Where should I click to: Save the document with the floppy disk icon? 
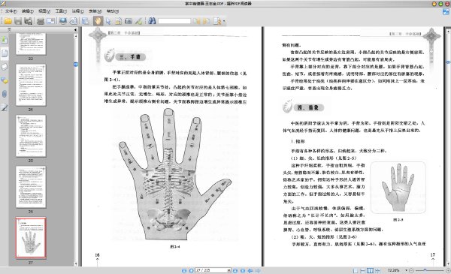coord(18,21)
